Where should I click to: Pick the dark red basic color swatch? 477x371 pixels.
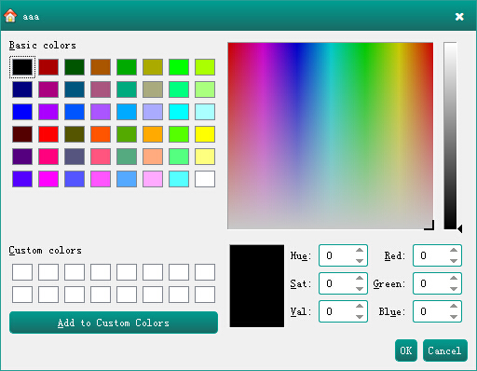[48, 67]
